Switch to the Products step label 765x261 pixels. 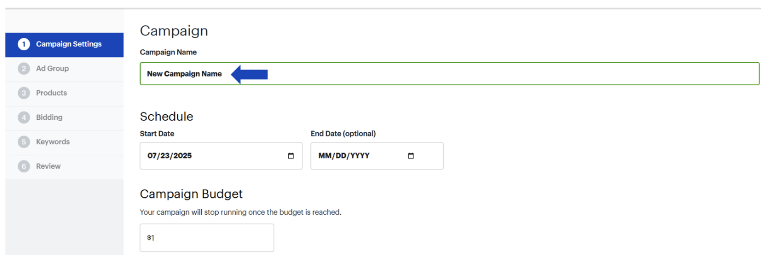[x=51, y=93]
